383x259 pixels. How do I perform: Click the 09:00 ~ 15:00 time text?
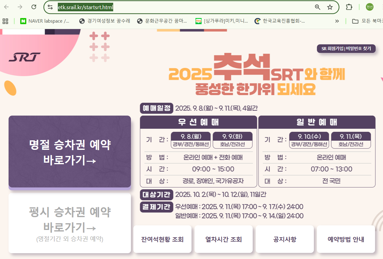213,169
